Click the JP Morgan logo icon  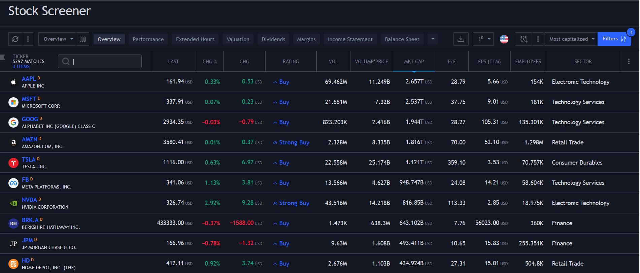coord(13,243)
